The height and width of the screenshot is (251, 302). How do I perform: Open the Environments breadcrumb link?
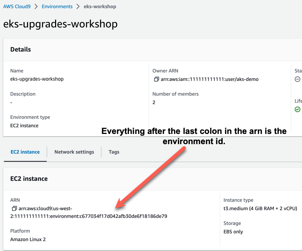[57, 6]
